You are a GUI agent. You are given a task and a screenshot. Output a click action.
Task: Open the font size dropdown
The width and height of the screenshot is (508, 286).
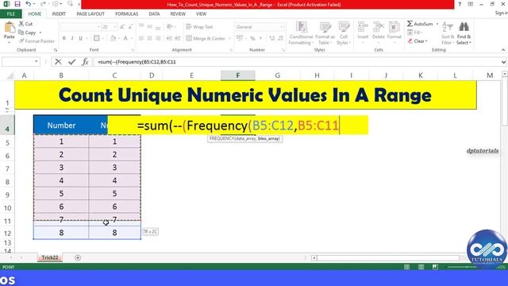[x=114, y=27]
